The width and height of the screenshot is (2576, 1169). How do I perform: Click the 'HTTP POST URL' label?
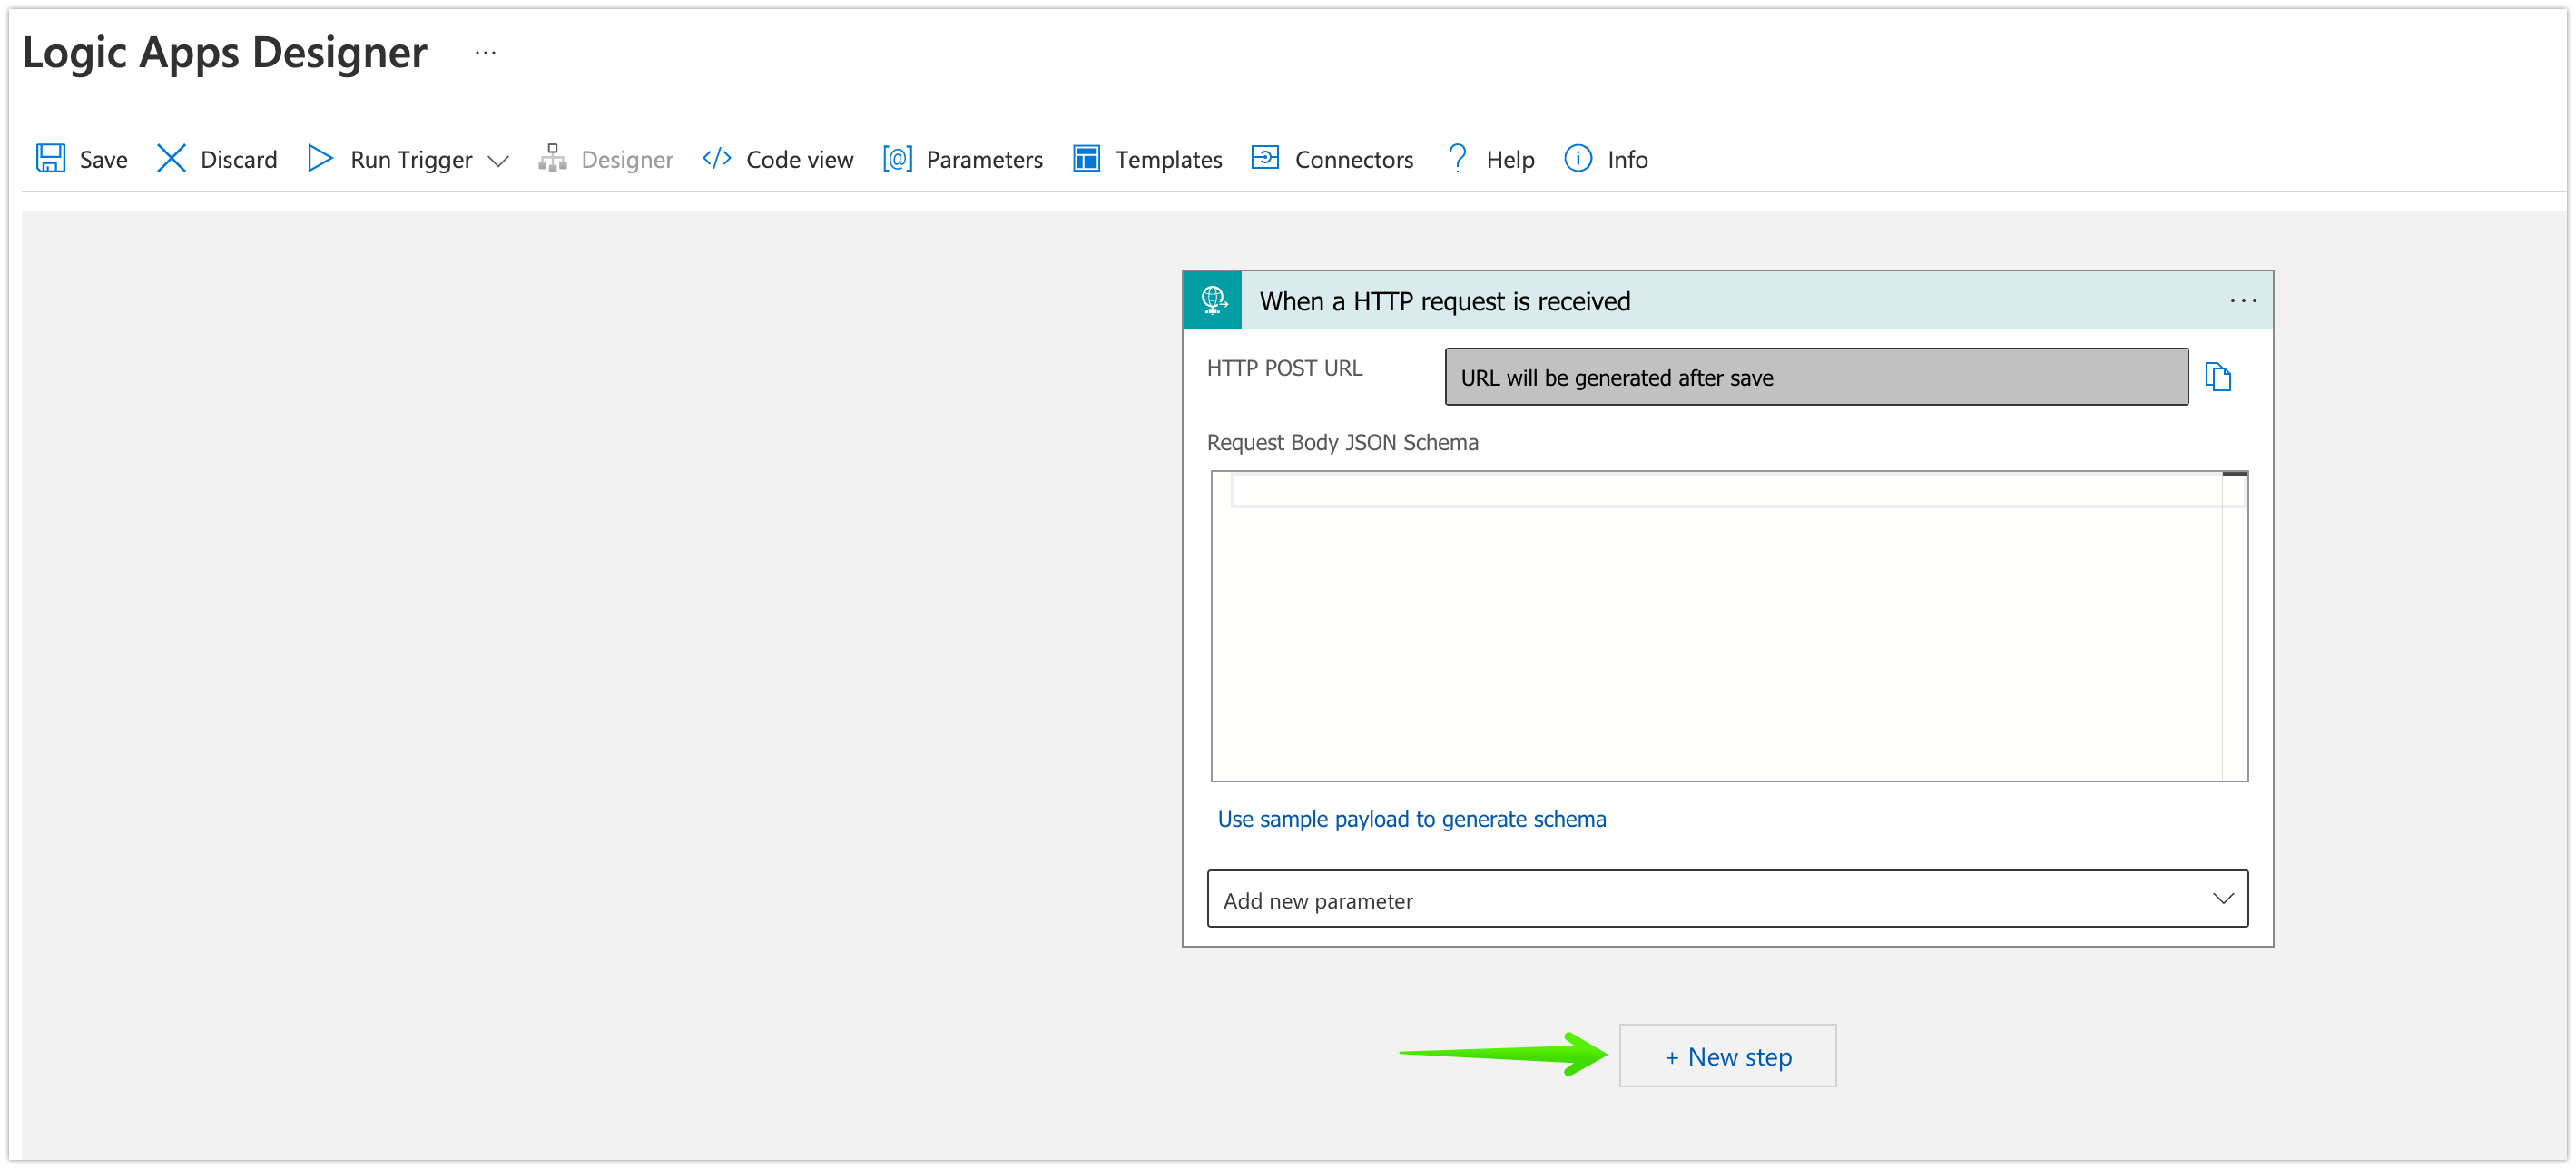1284,368
